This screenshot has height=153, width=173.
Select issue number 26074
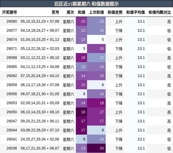12,39
